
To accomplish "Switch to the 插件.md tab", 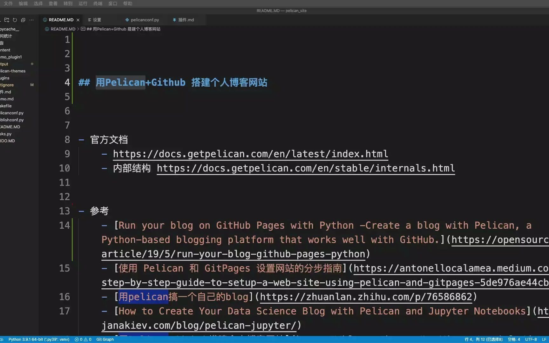I will point(186,20).
